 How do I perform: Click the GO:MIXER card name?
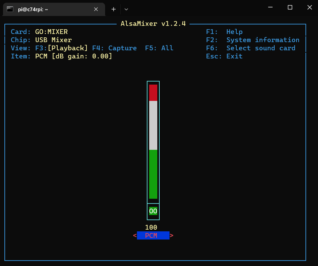point(51,32)
